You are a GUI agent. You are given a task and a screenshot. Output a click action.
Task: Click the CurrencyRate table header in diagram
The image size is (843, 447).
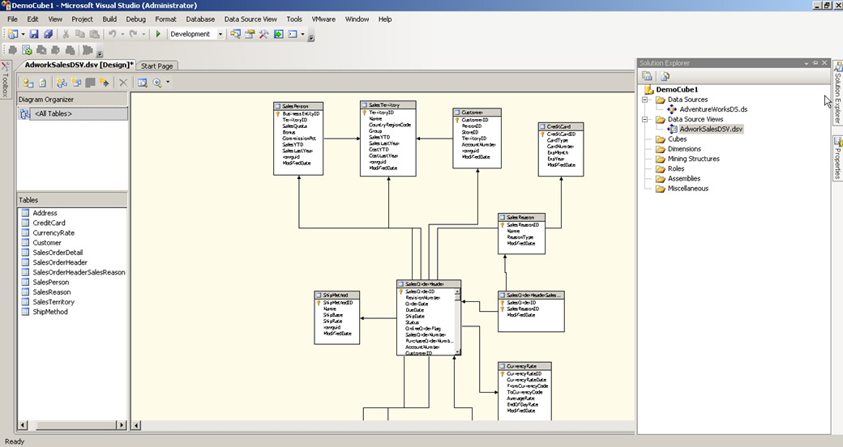[524, 366]
